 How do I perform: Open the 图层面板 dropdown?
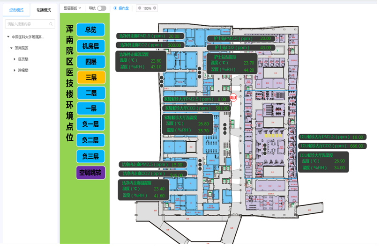pyautogui.click(x=72, y=8)
